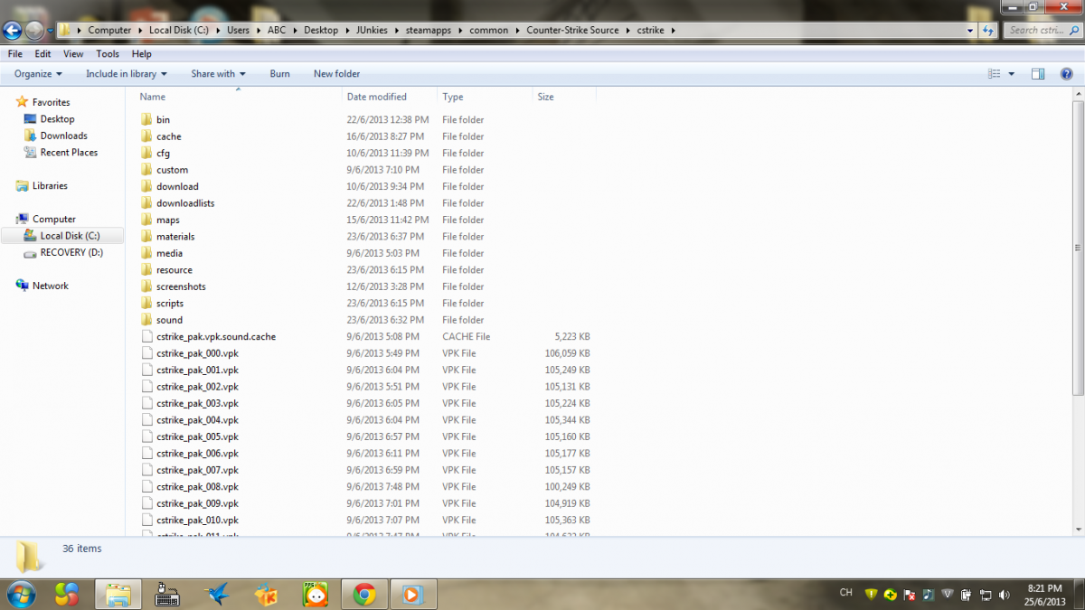Image resolution: width=1085 pixels, height=610 pixels.
Task: Click the Windows Start orb
Action: coord(20,594)
